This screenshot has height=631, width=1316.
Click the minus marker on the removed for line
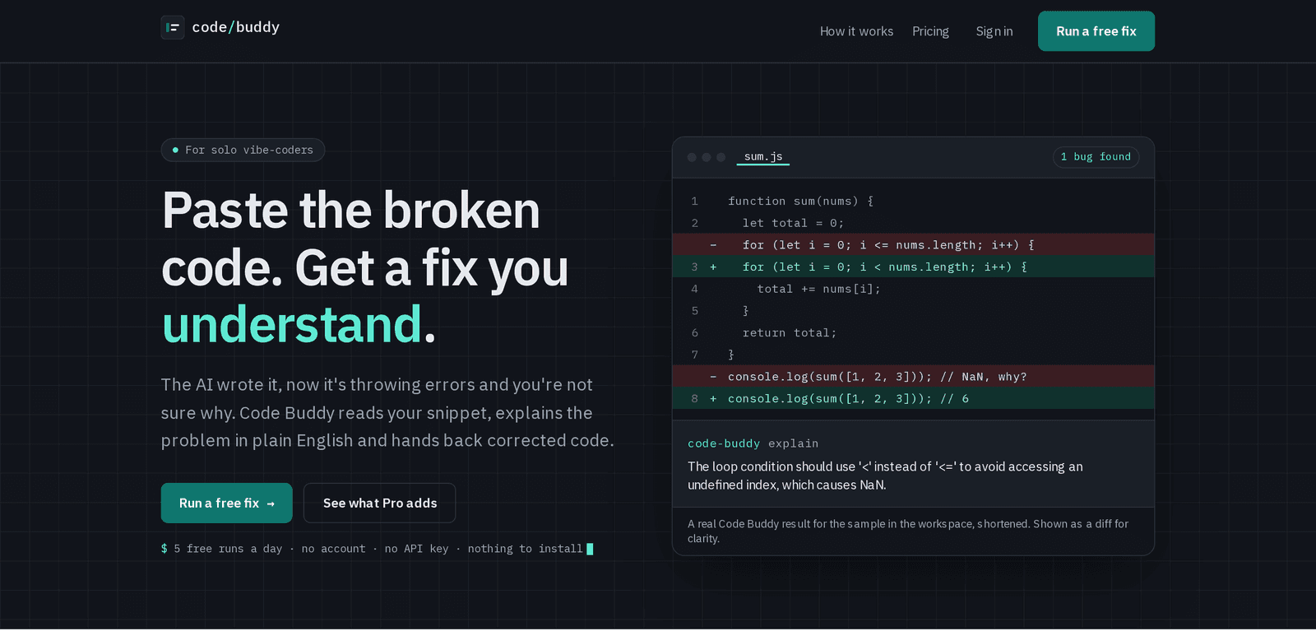tap(713, 245)
